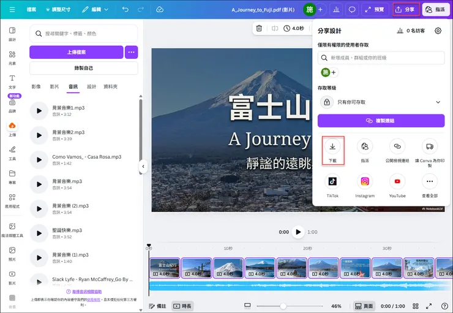Check cloud save status icon
The height and width of the screenshot is (313, 453).
tap(160, 10)
